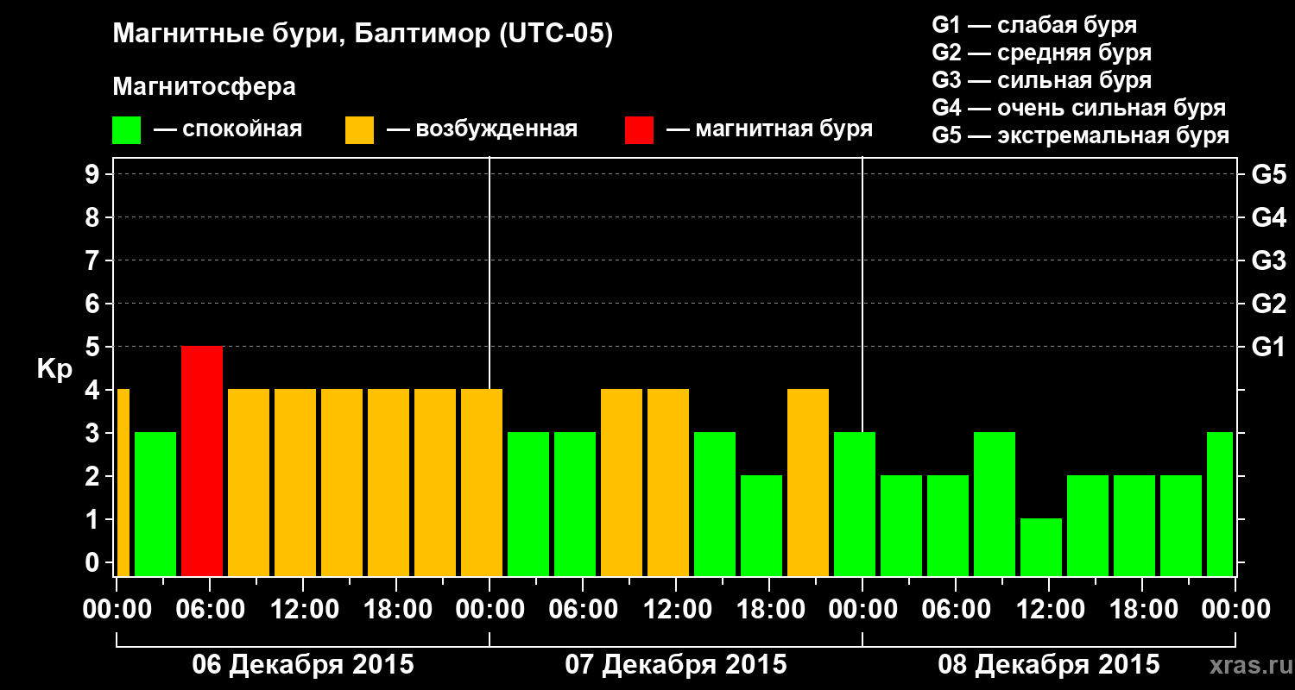
Task: Click the red 'магнитная буря' legend swatch
Action: pyautogui.click(x=639, y=130)
